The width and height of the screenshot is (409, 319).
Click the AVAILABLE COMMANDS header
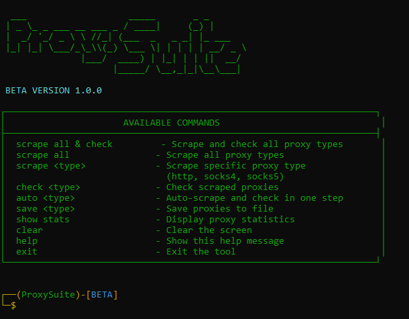[x=171, y=123]
